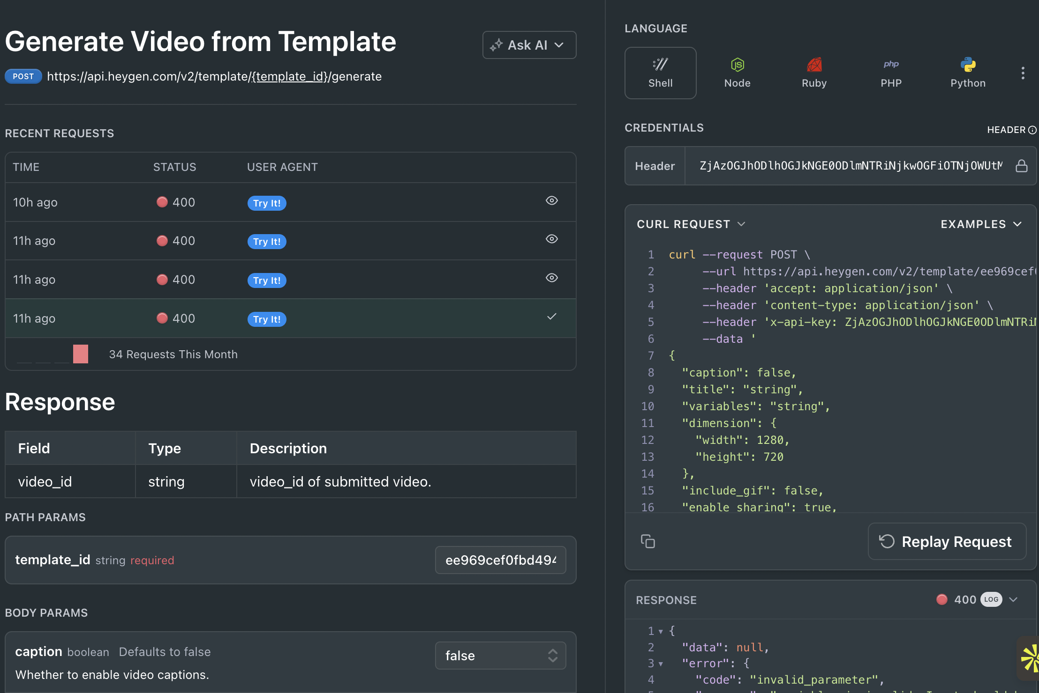Click Try It! badge on 10h ago row
The width and height of the screenshot is (1039, 693).
pos(266,203)
